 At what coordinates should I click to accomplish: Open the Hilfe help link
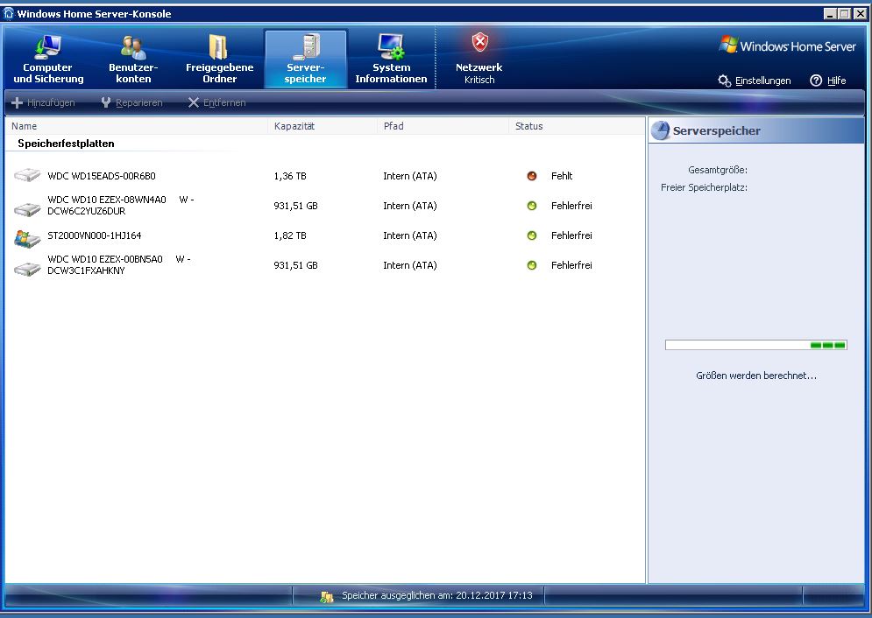tap(828, 81)
